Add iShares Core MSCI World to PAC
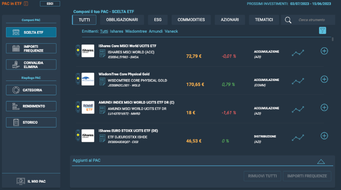 pos(324,51)
